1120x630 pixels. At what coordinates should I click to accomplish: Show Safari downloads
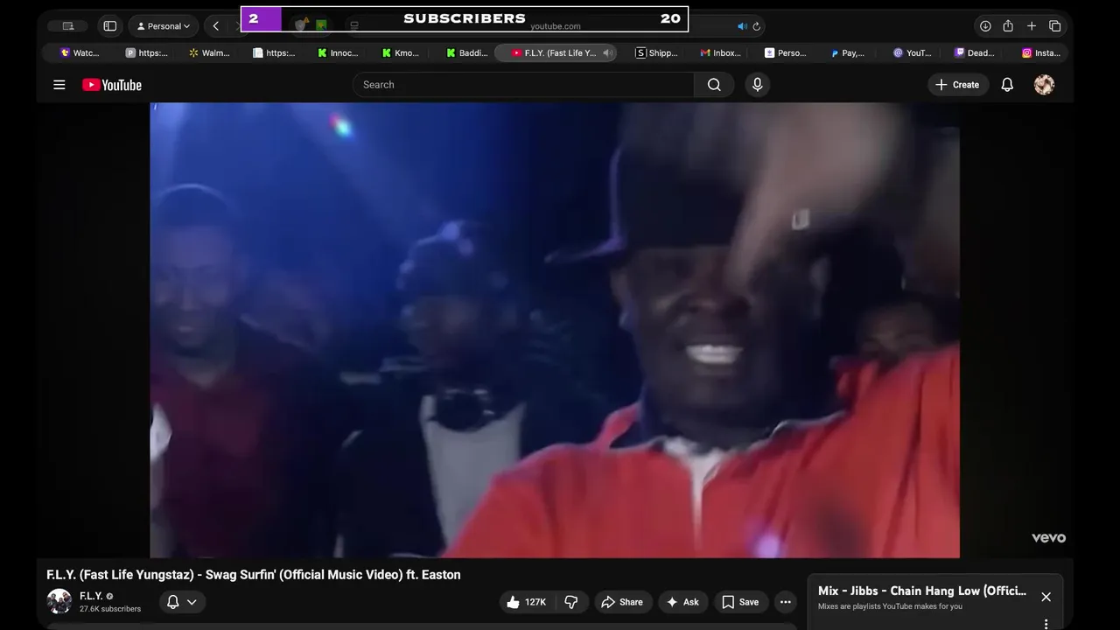click(x=985, y=26)
